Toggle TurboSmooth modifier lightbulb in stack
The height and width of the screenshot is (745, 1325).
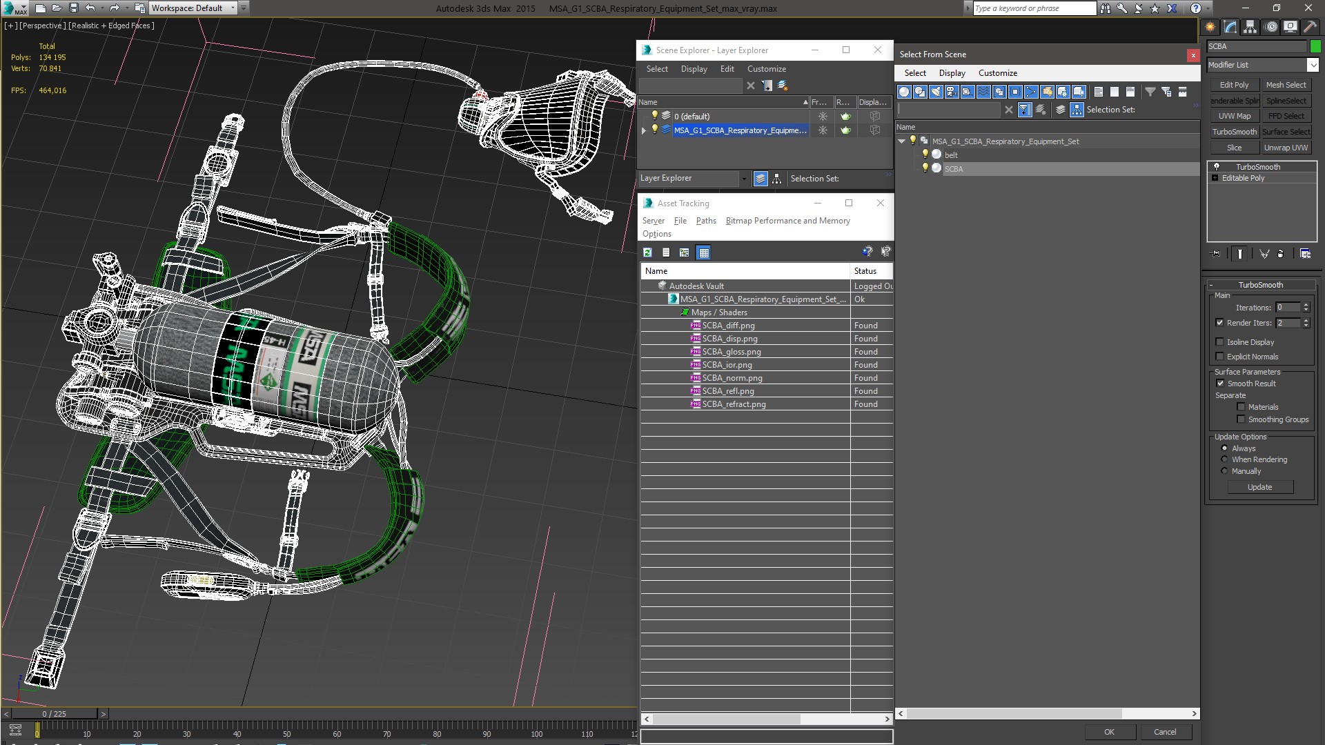point(1217,167)
